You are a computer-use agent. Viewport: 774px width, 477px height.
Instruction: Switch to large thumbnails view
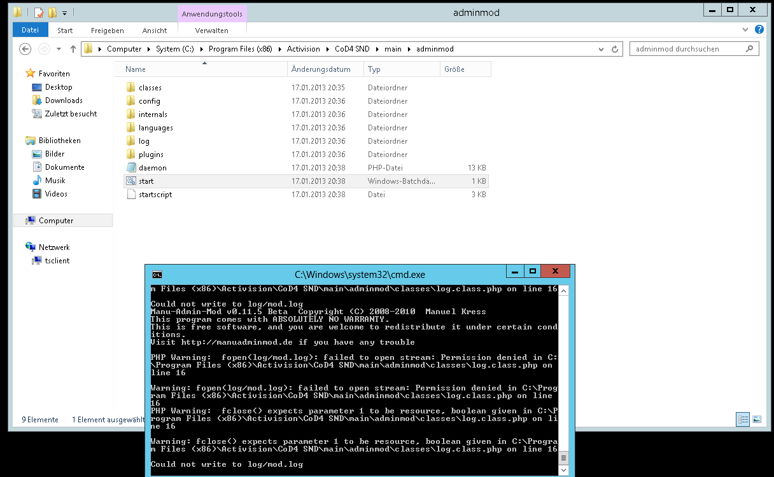click(756, 419)
